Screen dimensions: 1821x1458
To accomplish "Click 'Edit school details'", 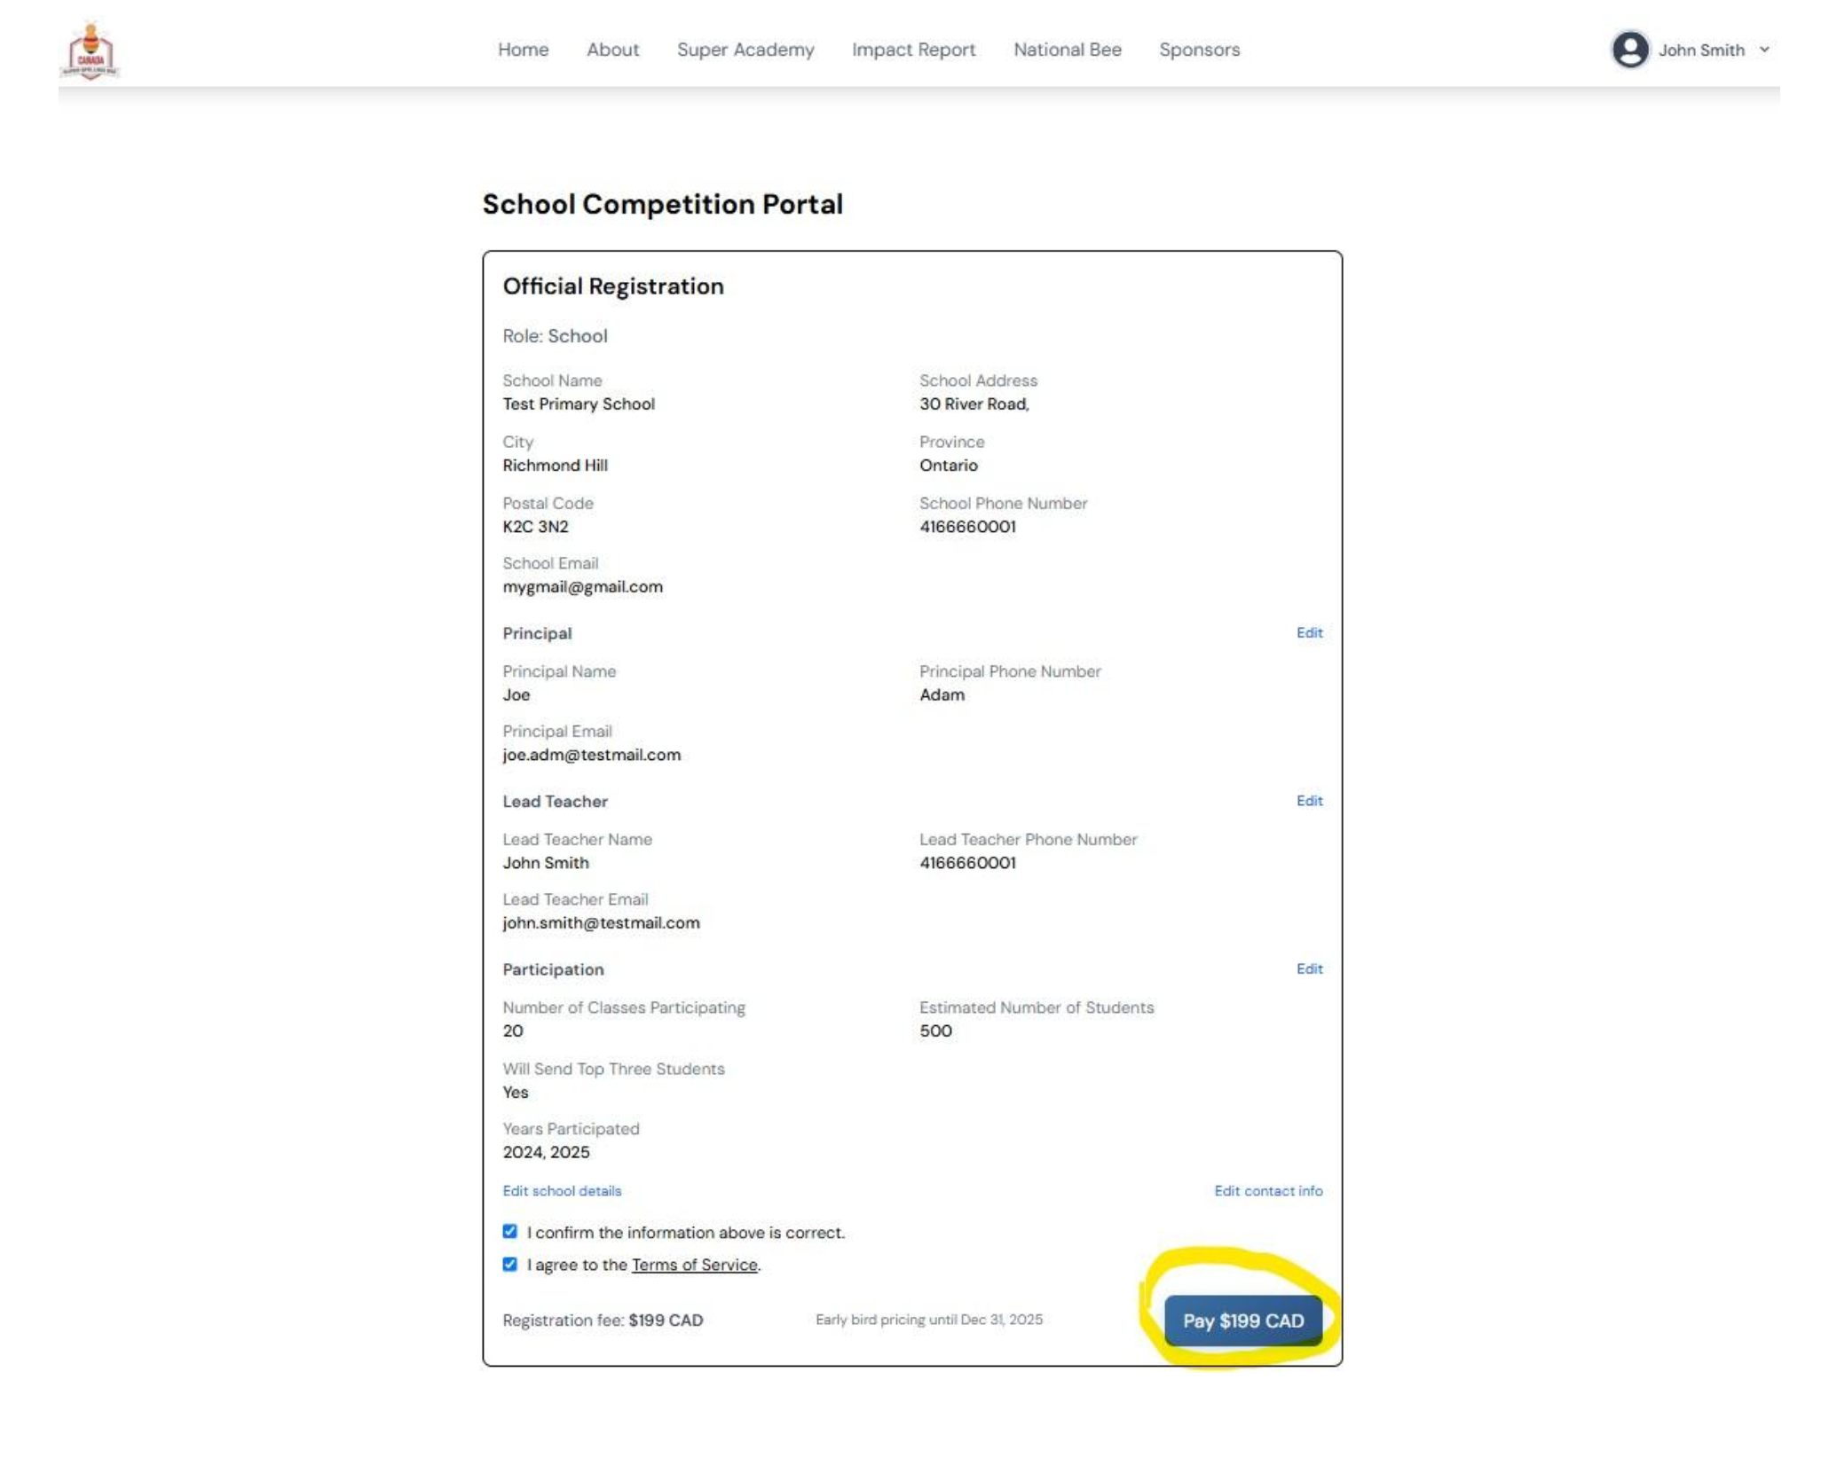I will coord(561,1190).
